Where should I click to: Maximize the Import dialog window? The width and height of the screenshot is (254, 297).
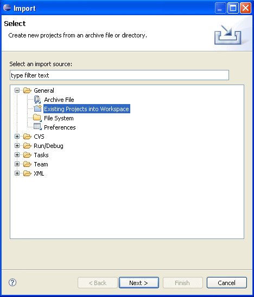click(233, 8)
